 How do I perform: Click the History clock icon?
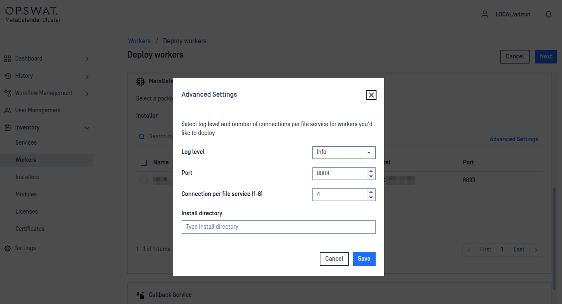click(8, 76)
